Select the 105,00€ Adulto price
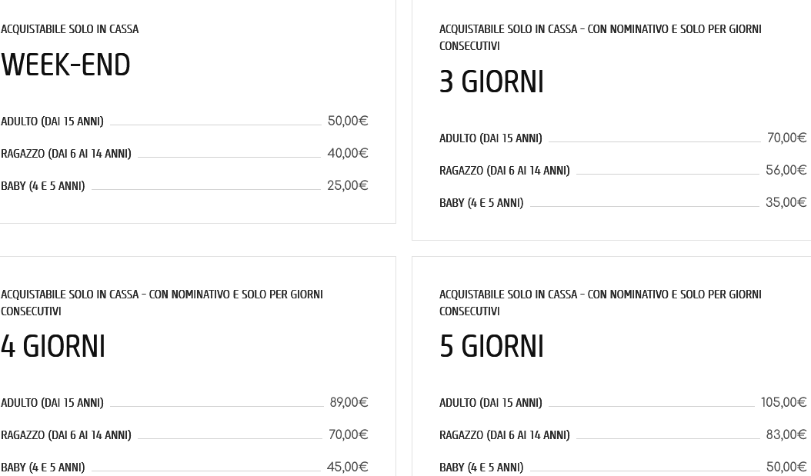 (x=783, y=402)
